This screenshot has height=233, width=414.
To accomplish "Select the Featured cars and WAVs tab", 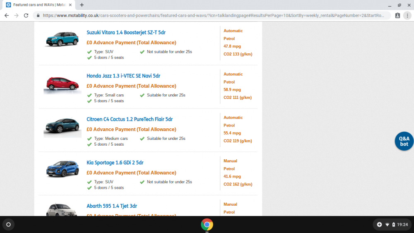I will point(38,5).
